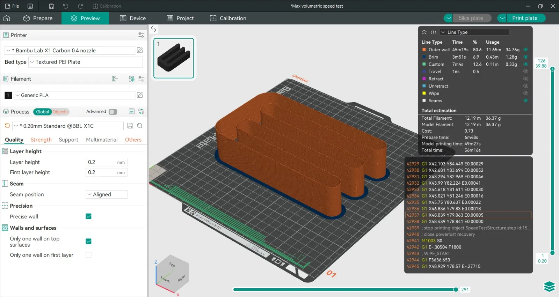Reset the process preset changes icon

coord(7,126)
